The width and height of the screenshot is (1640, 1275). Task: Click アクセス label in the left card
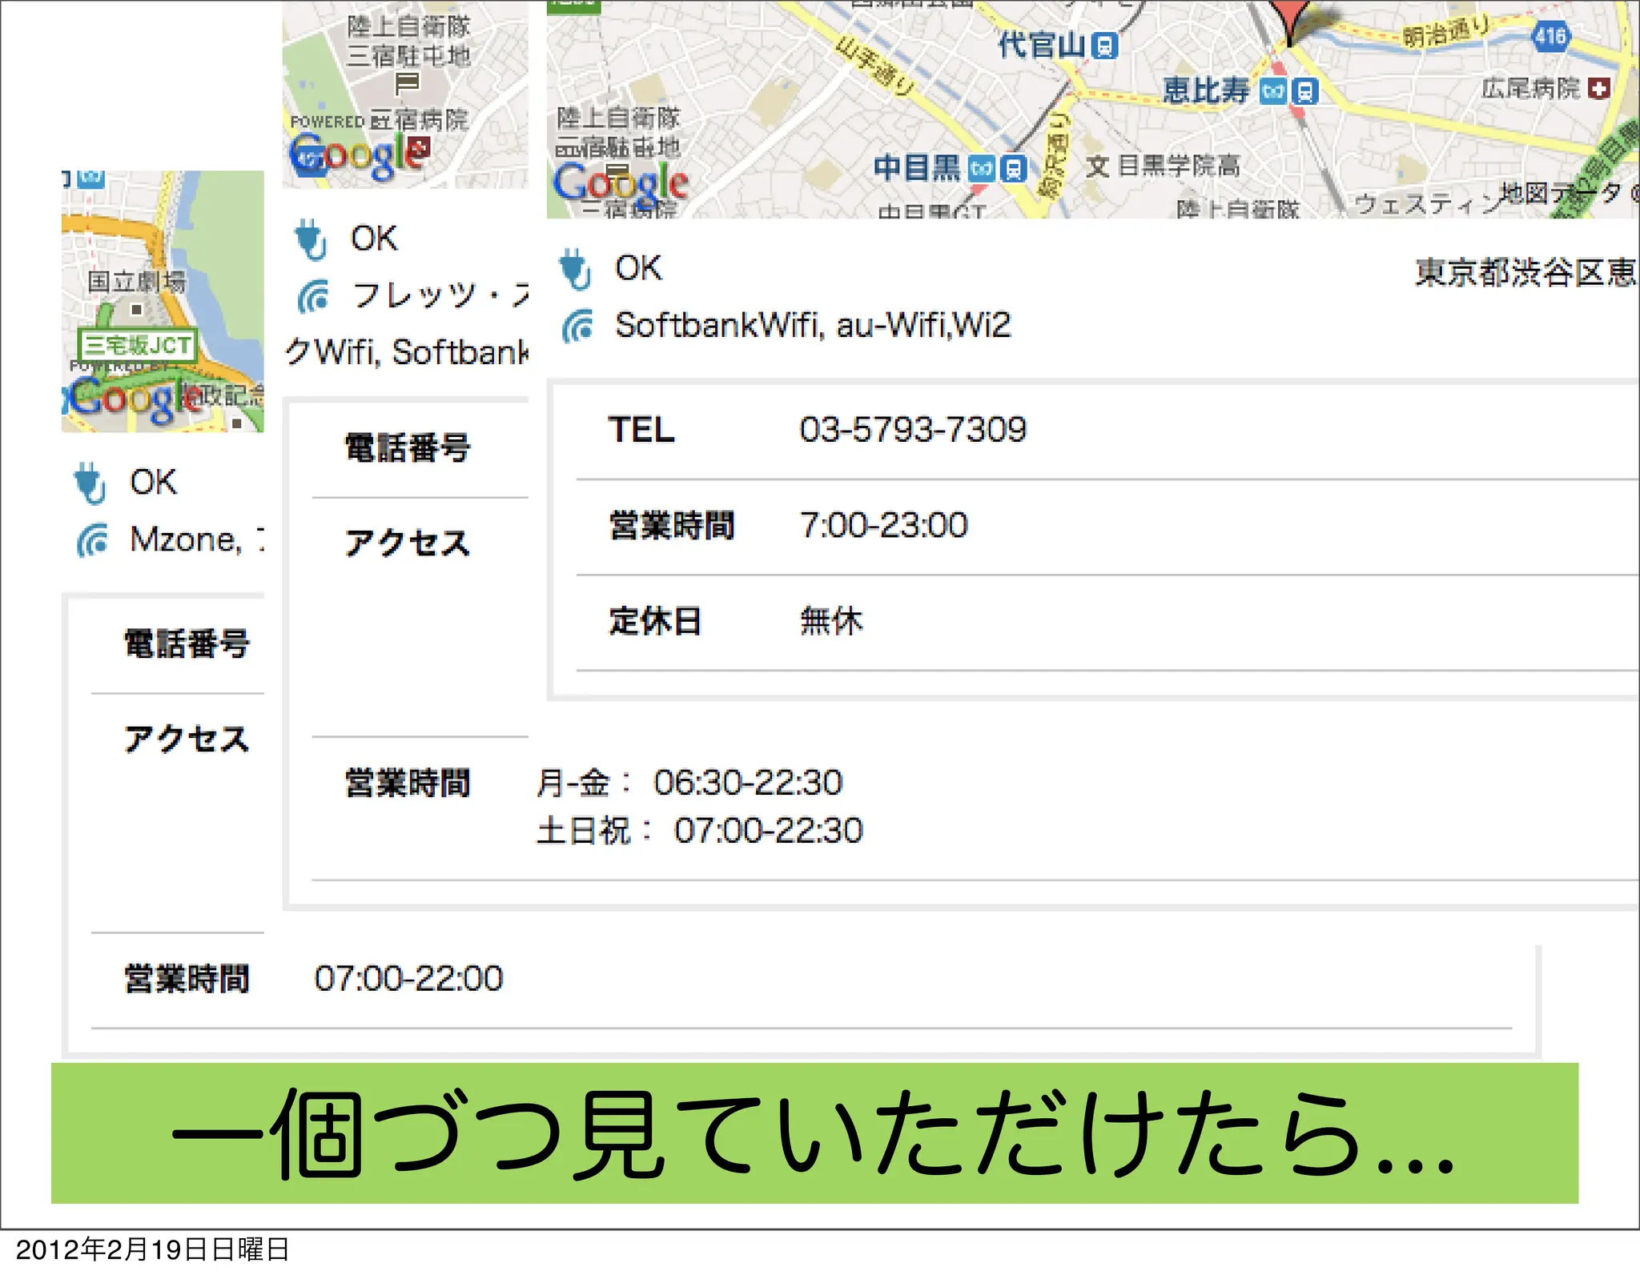(187, 740)
